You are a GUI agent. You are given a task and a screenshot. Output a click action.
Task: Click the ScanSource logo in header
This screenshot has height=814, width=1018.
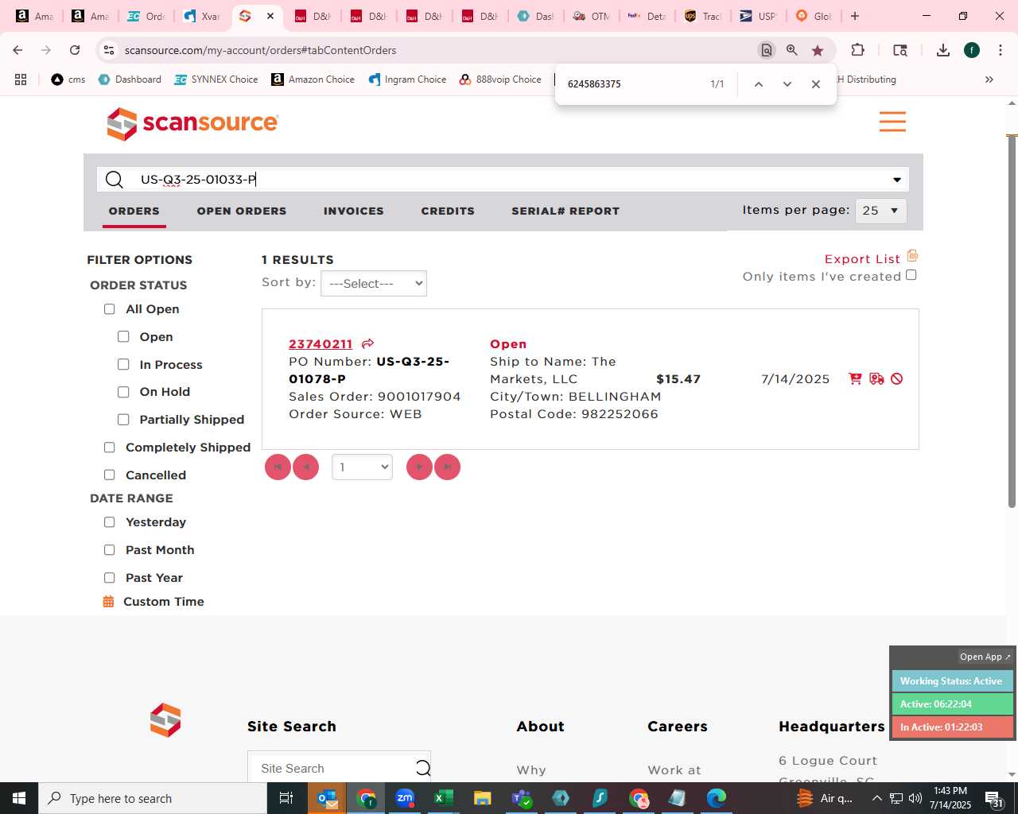point(192,123)
